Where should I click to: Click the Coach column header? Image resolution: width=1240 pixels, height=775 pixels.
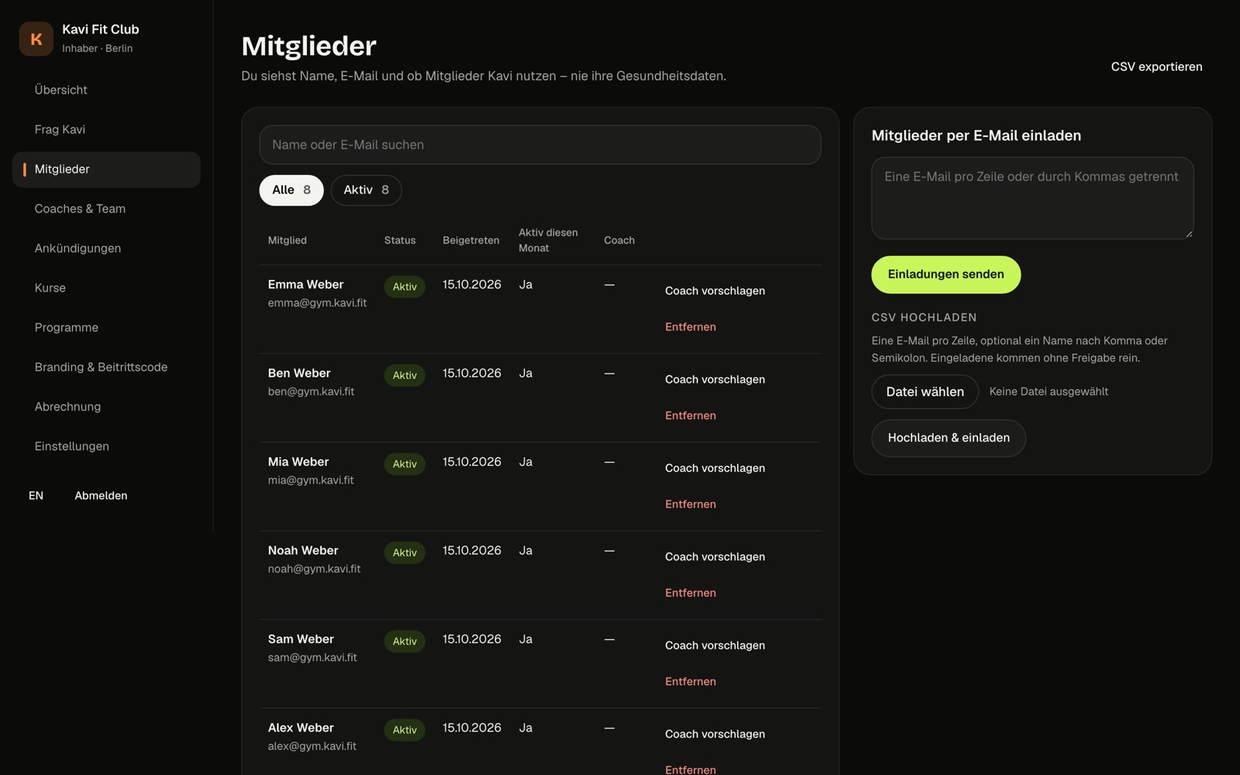pos(619,240)
